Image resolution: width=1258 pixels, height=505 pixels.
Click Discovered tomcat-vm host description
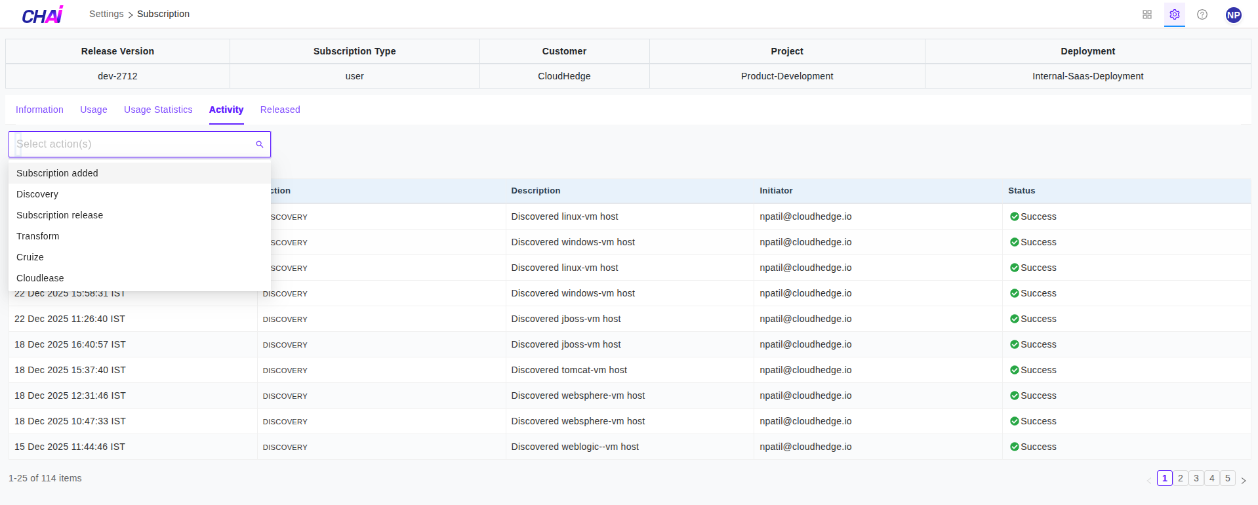coord(569,370)
